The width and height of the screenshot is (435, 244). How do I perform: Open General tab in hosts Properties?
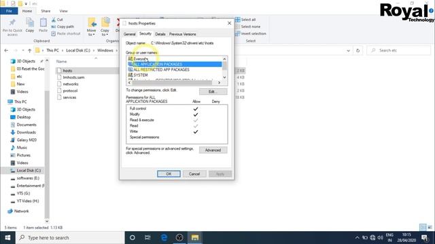click(x=130, y=34)
